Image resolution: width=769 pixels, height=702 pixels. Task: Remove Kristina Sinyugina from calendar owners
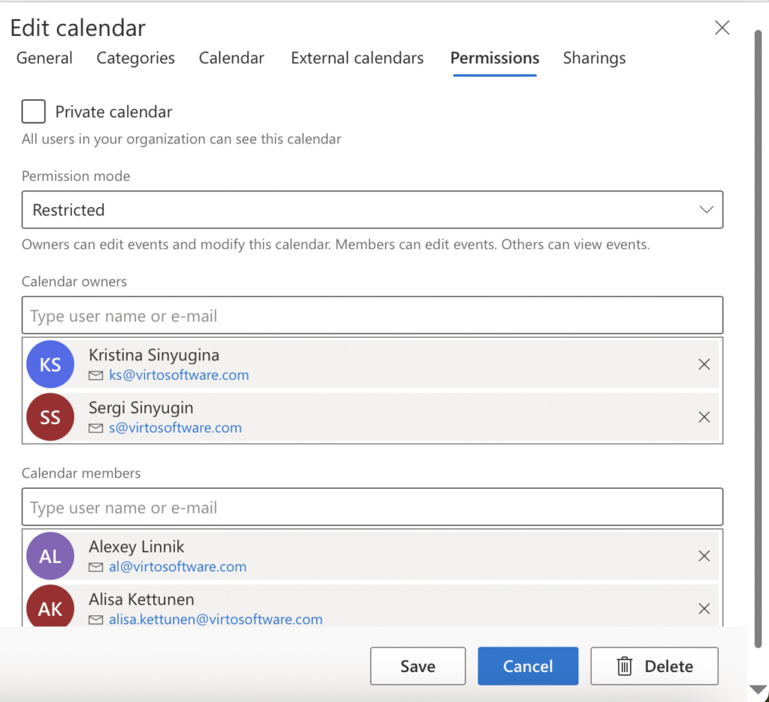click(704, 364)
